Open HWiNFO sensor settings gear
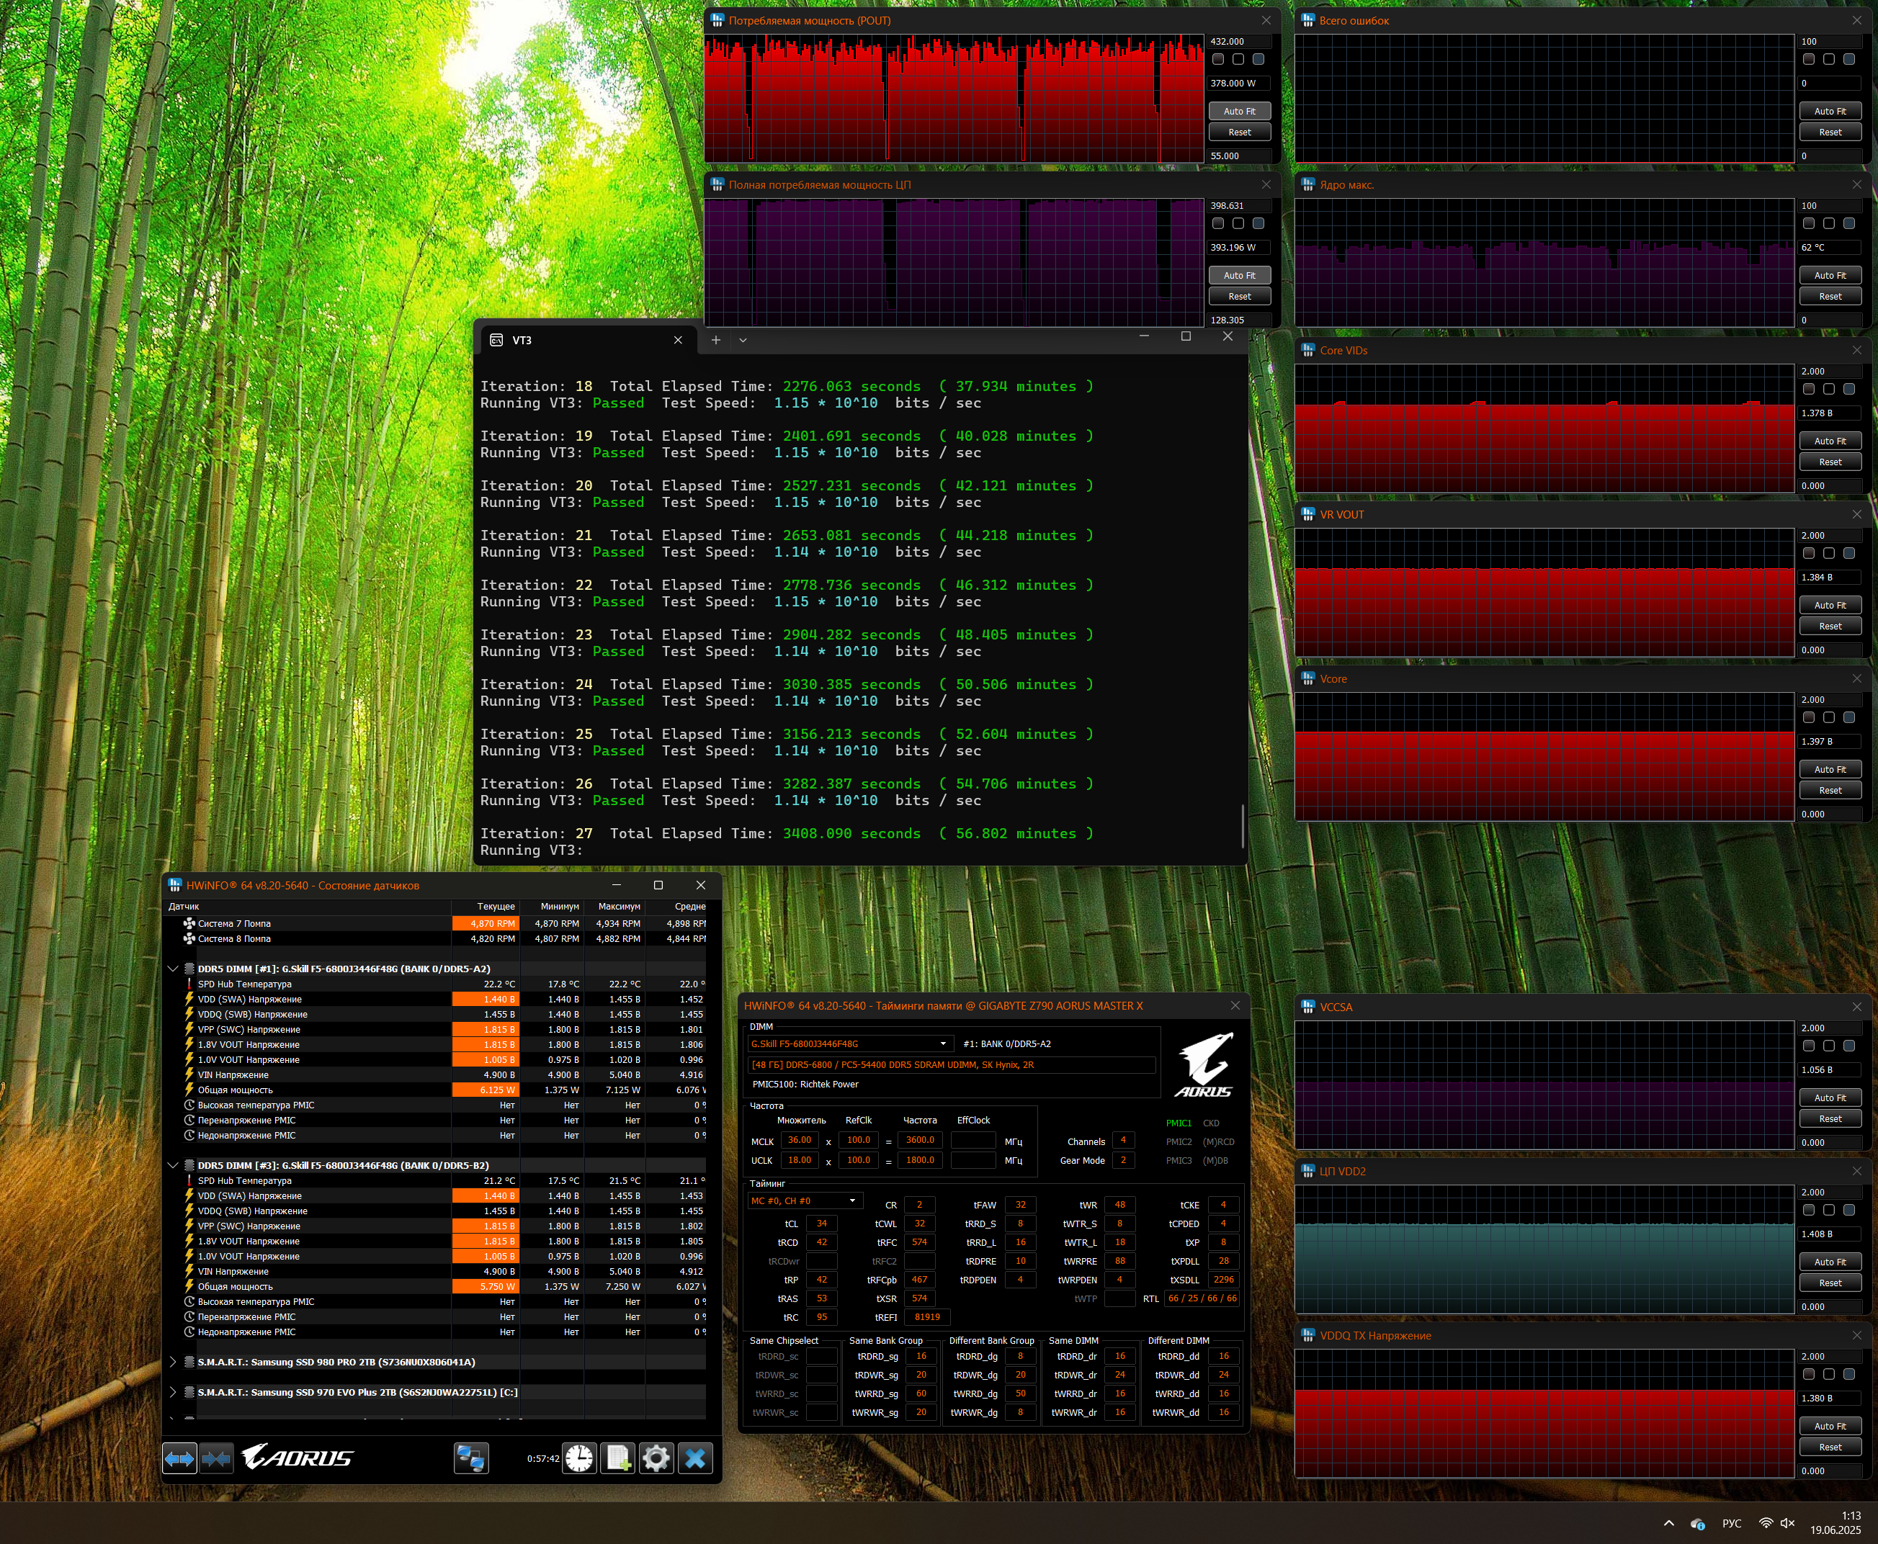Viewport: 1878px width, 1544px height. (x=656, y=1458)
